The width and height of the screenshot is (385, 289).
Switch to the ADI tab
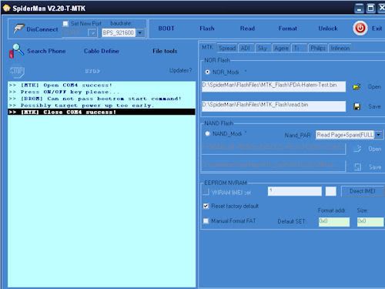point(246,48)
